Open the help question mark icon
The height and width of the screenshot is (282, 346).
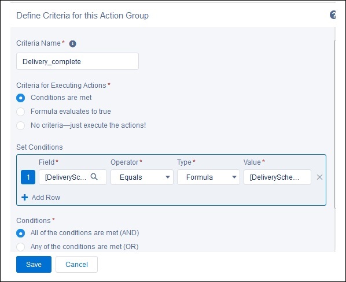[x=333, y=15]
